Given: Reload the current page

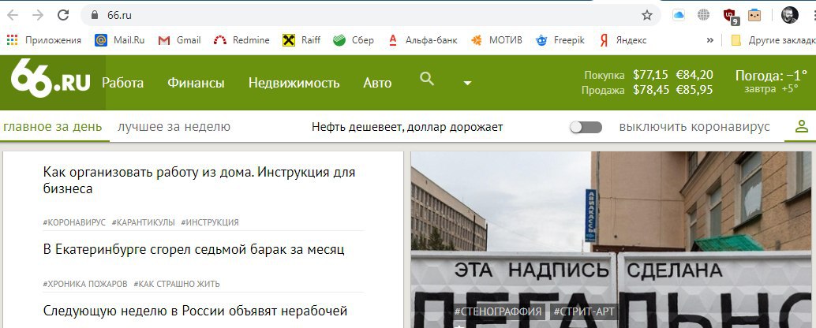Looking at the screenshot, I should pyautogui.click(x=63, y=15).
